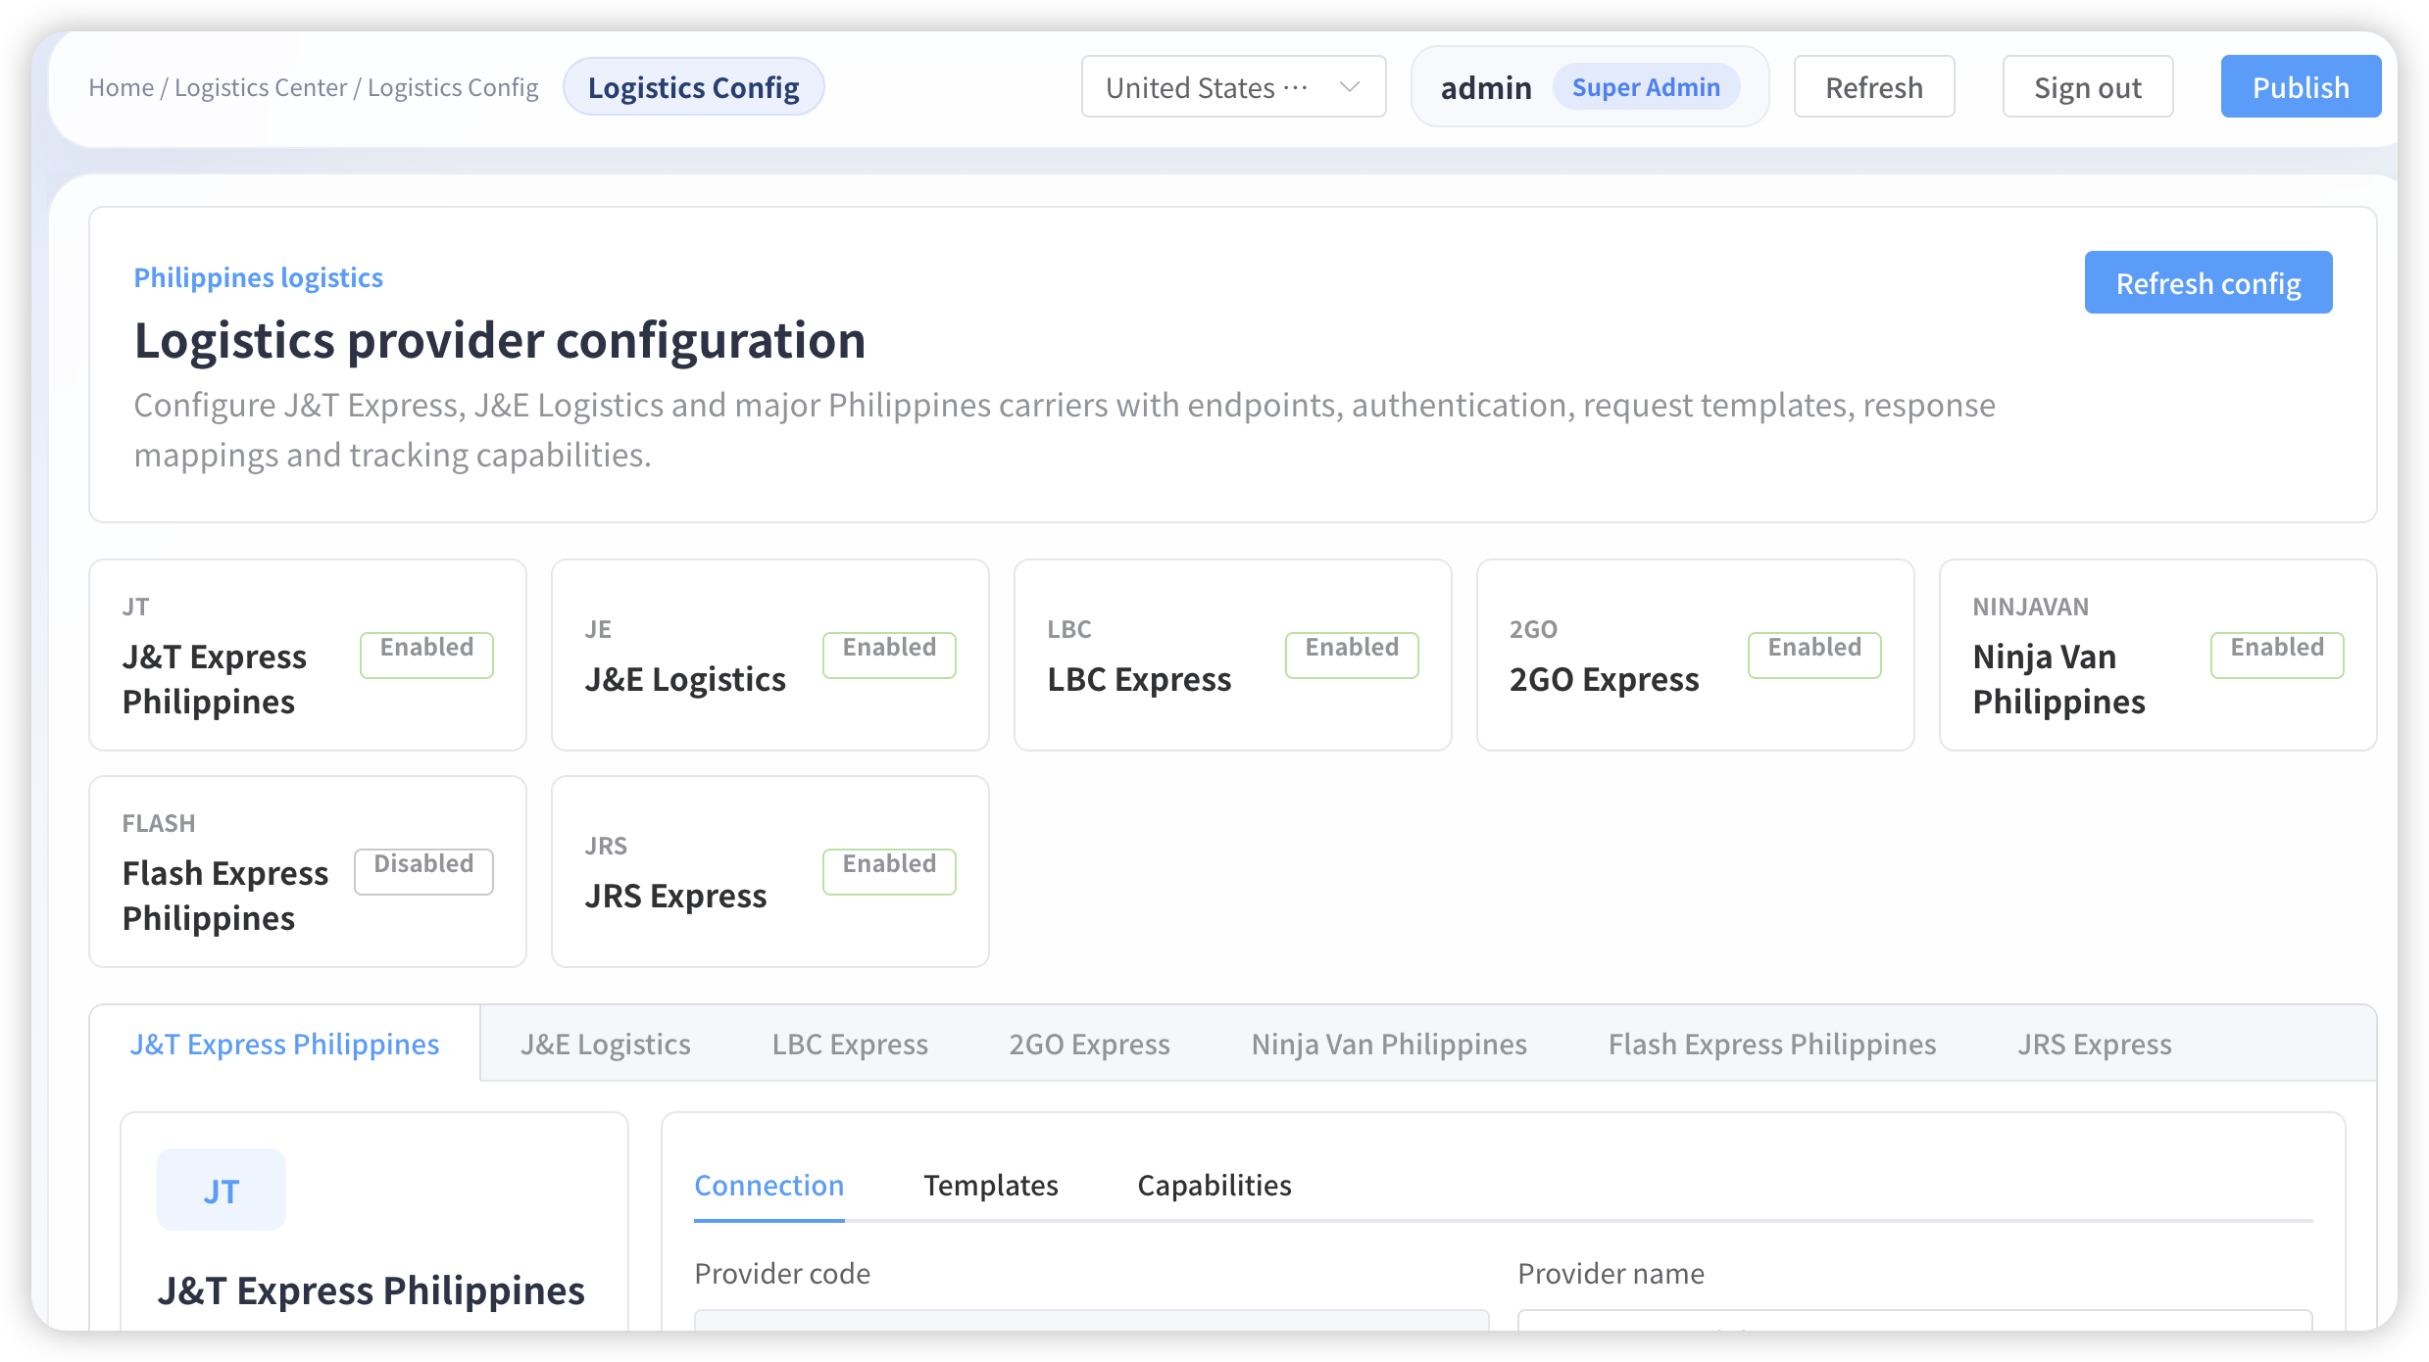Screen dimensions: 2429x1362
Task: Click Enabled status tag on 2GO Express card
Action: pyautogui.click(x=1814, y=655)
